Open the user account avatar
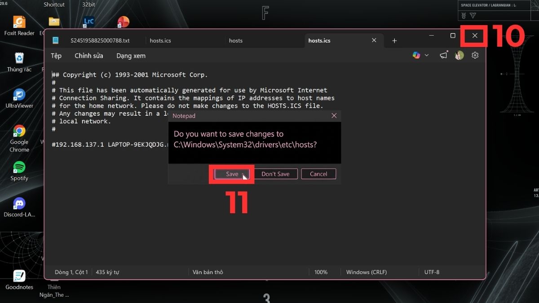The width and height of the screenshot is (539, 303). tap(459, 55)
